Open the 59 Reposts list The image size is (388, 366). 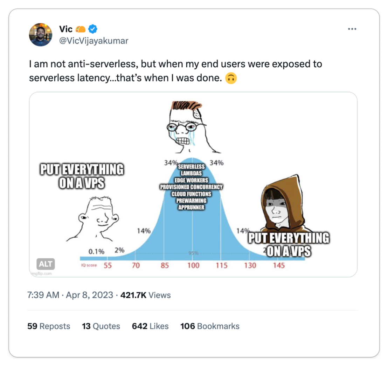click(49, 326)
